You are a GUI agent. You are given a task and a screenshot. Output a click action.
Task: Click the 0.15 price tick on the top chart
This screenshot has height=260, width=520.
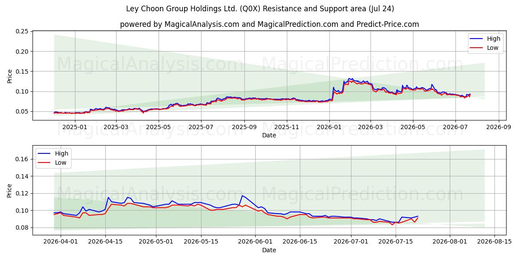pos(22,71)
